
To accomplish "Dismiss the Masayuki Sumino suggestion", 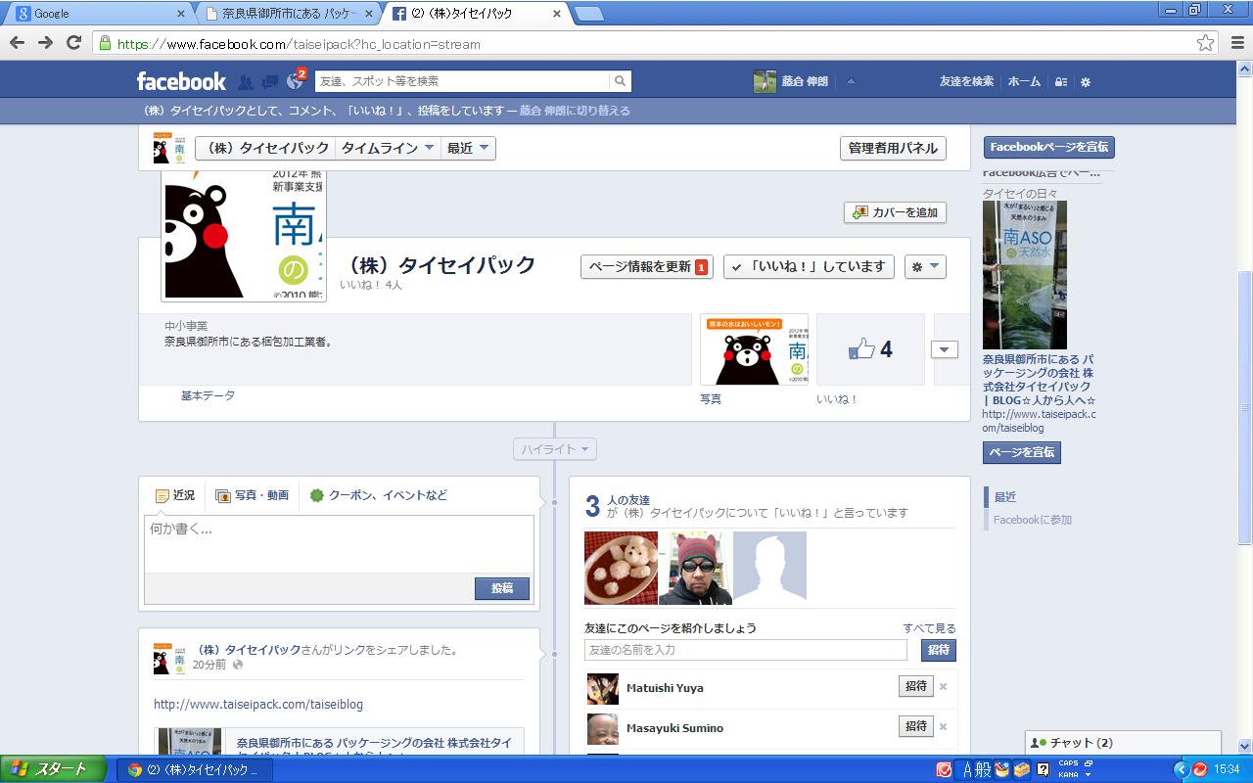I will tap(944, 727).
